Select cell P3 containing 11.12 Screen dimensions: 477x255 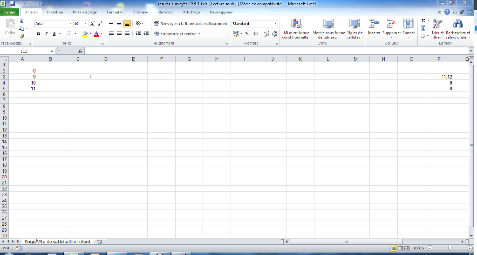point(439,76)
